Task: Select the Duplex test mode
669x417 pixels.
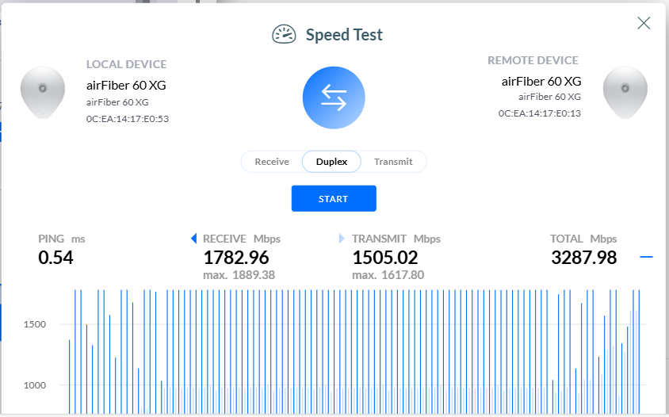Action: [331, 162]
